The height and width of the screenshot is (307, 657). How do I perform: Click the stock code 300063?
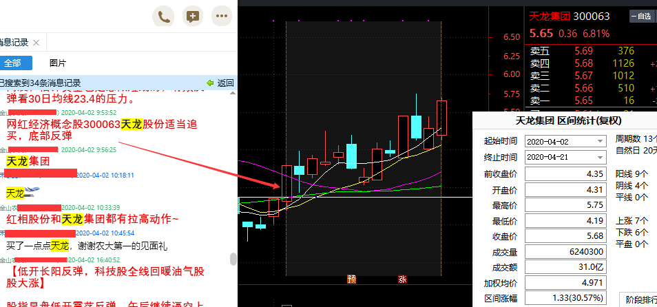pyautogui.click(x=591, y=17)
